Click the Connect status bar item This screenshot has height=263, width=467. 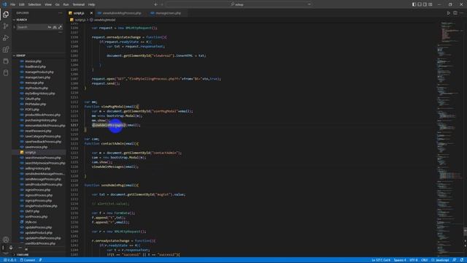point(28,260)
